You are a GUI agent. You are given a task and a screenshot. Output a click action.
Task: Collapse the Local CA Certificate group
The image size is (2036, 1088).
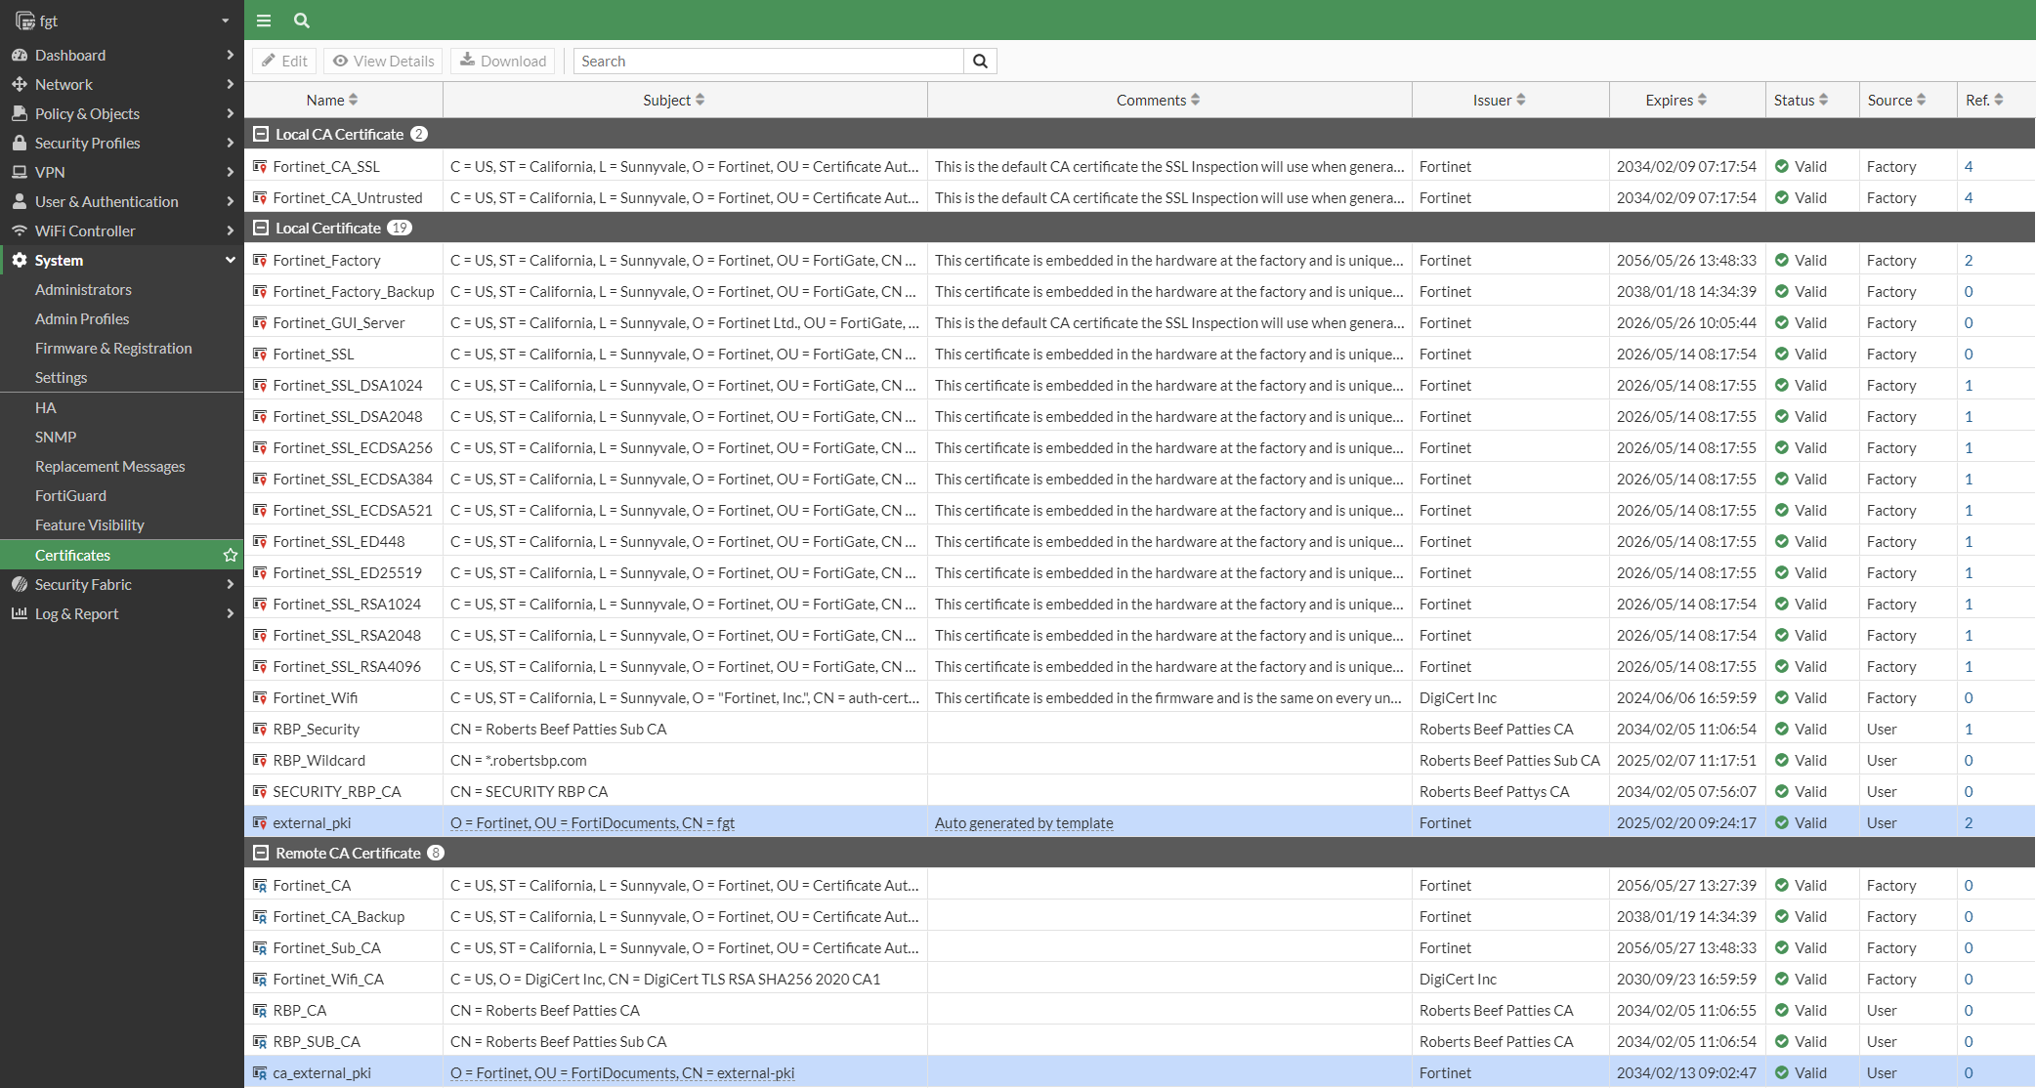[261, 134]
